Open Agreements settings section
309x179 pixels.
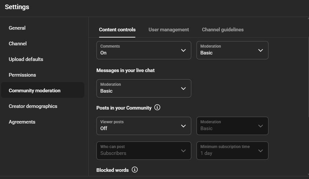click(43, 122)
